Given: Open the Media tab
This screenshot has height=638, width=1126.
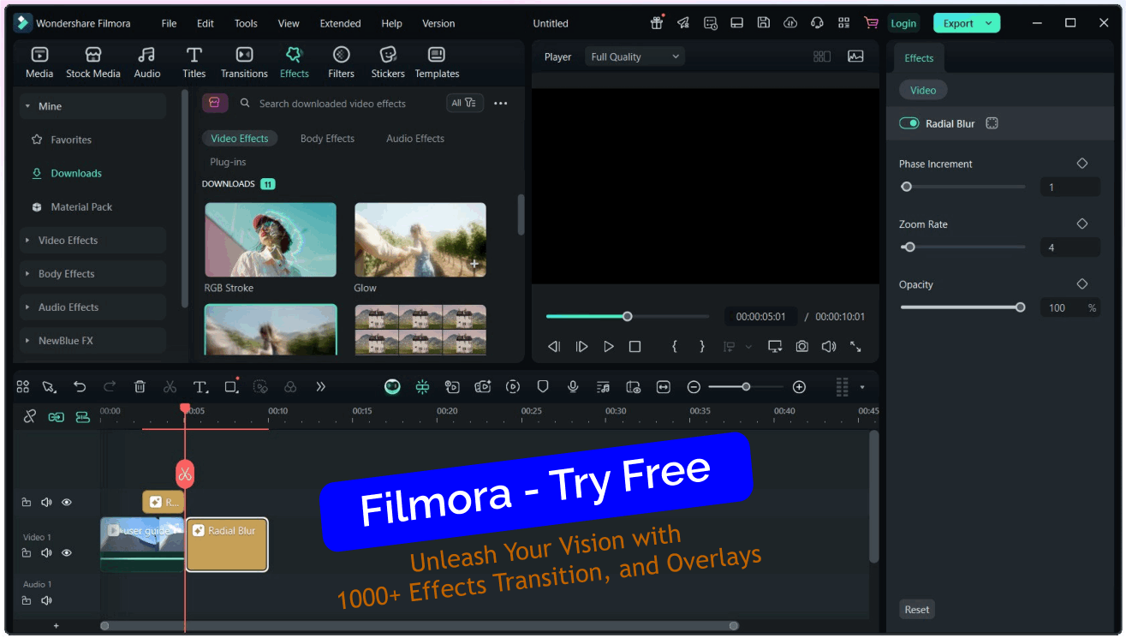Looking at the screenshot, I should tap(39, 63).
